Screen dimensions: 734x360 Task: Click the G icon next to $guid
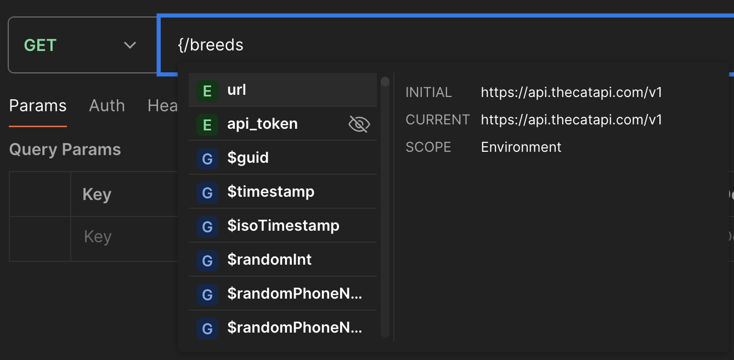coord(207,158)
